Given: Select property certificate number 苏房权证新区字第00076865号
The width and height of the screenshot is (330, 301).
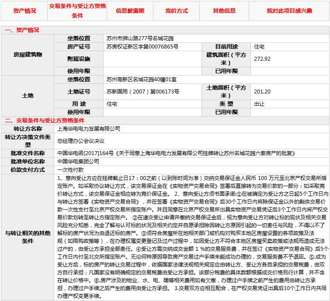Looking at the screenshot, I should tap(142, 46).
